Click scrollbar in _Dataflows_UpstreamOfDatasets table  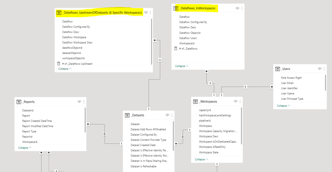152,42
